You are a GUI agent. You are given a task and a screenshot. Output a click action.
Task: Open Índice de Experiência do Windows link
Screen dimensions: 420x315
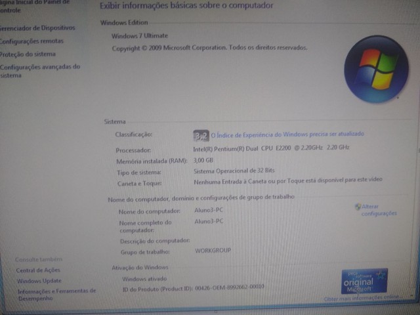pyautogui.click(x=287, y=135)
